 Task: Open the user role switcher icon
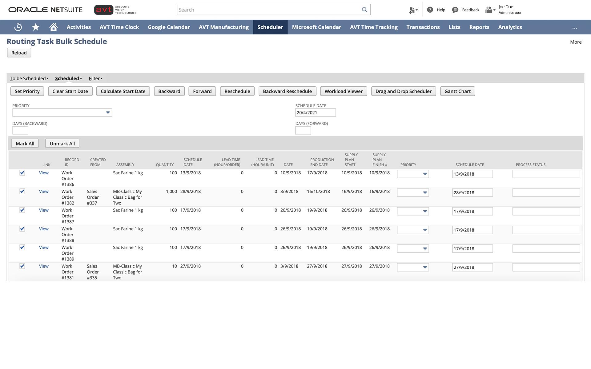pos(489,10)
